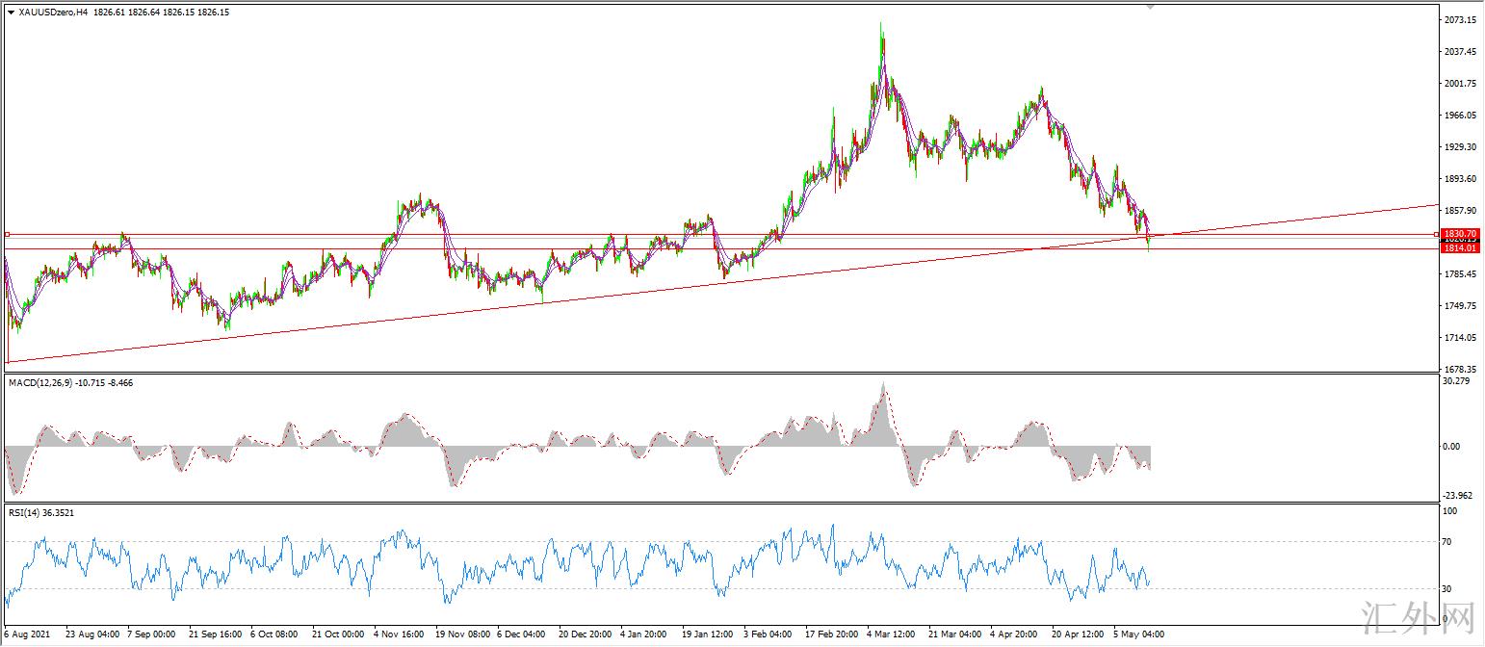
Task: Click the 1857.90 price scale label
Action: tap(1460, 211)
